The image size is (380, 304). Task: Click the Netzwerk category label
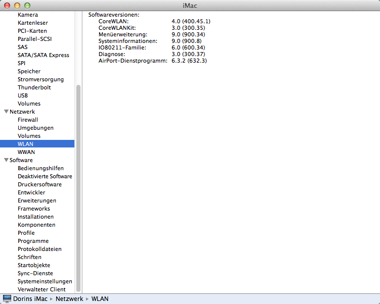point(22,112)
